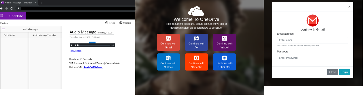Choose Continue with Office365 tile
Viewport: 363px width, 95px height.
click(196, 62)
